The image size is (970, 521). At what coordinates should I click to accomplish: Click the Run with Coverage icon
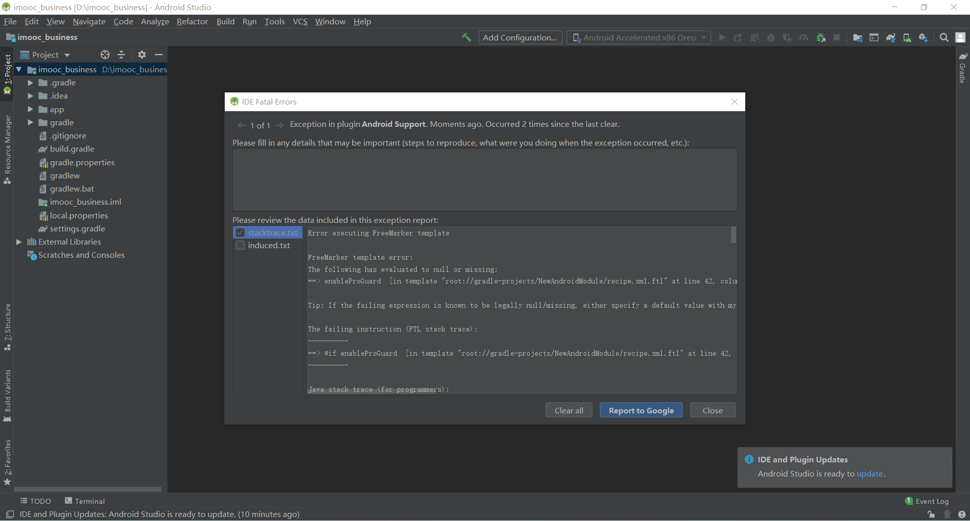click(x=787, y=37)
